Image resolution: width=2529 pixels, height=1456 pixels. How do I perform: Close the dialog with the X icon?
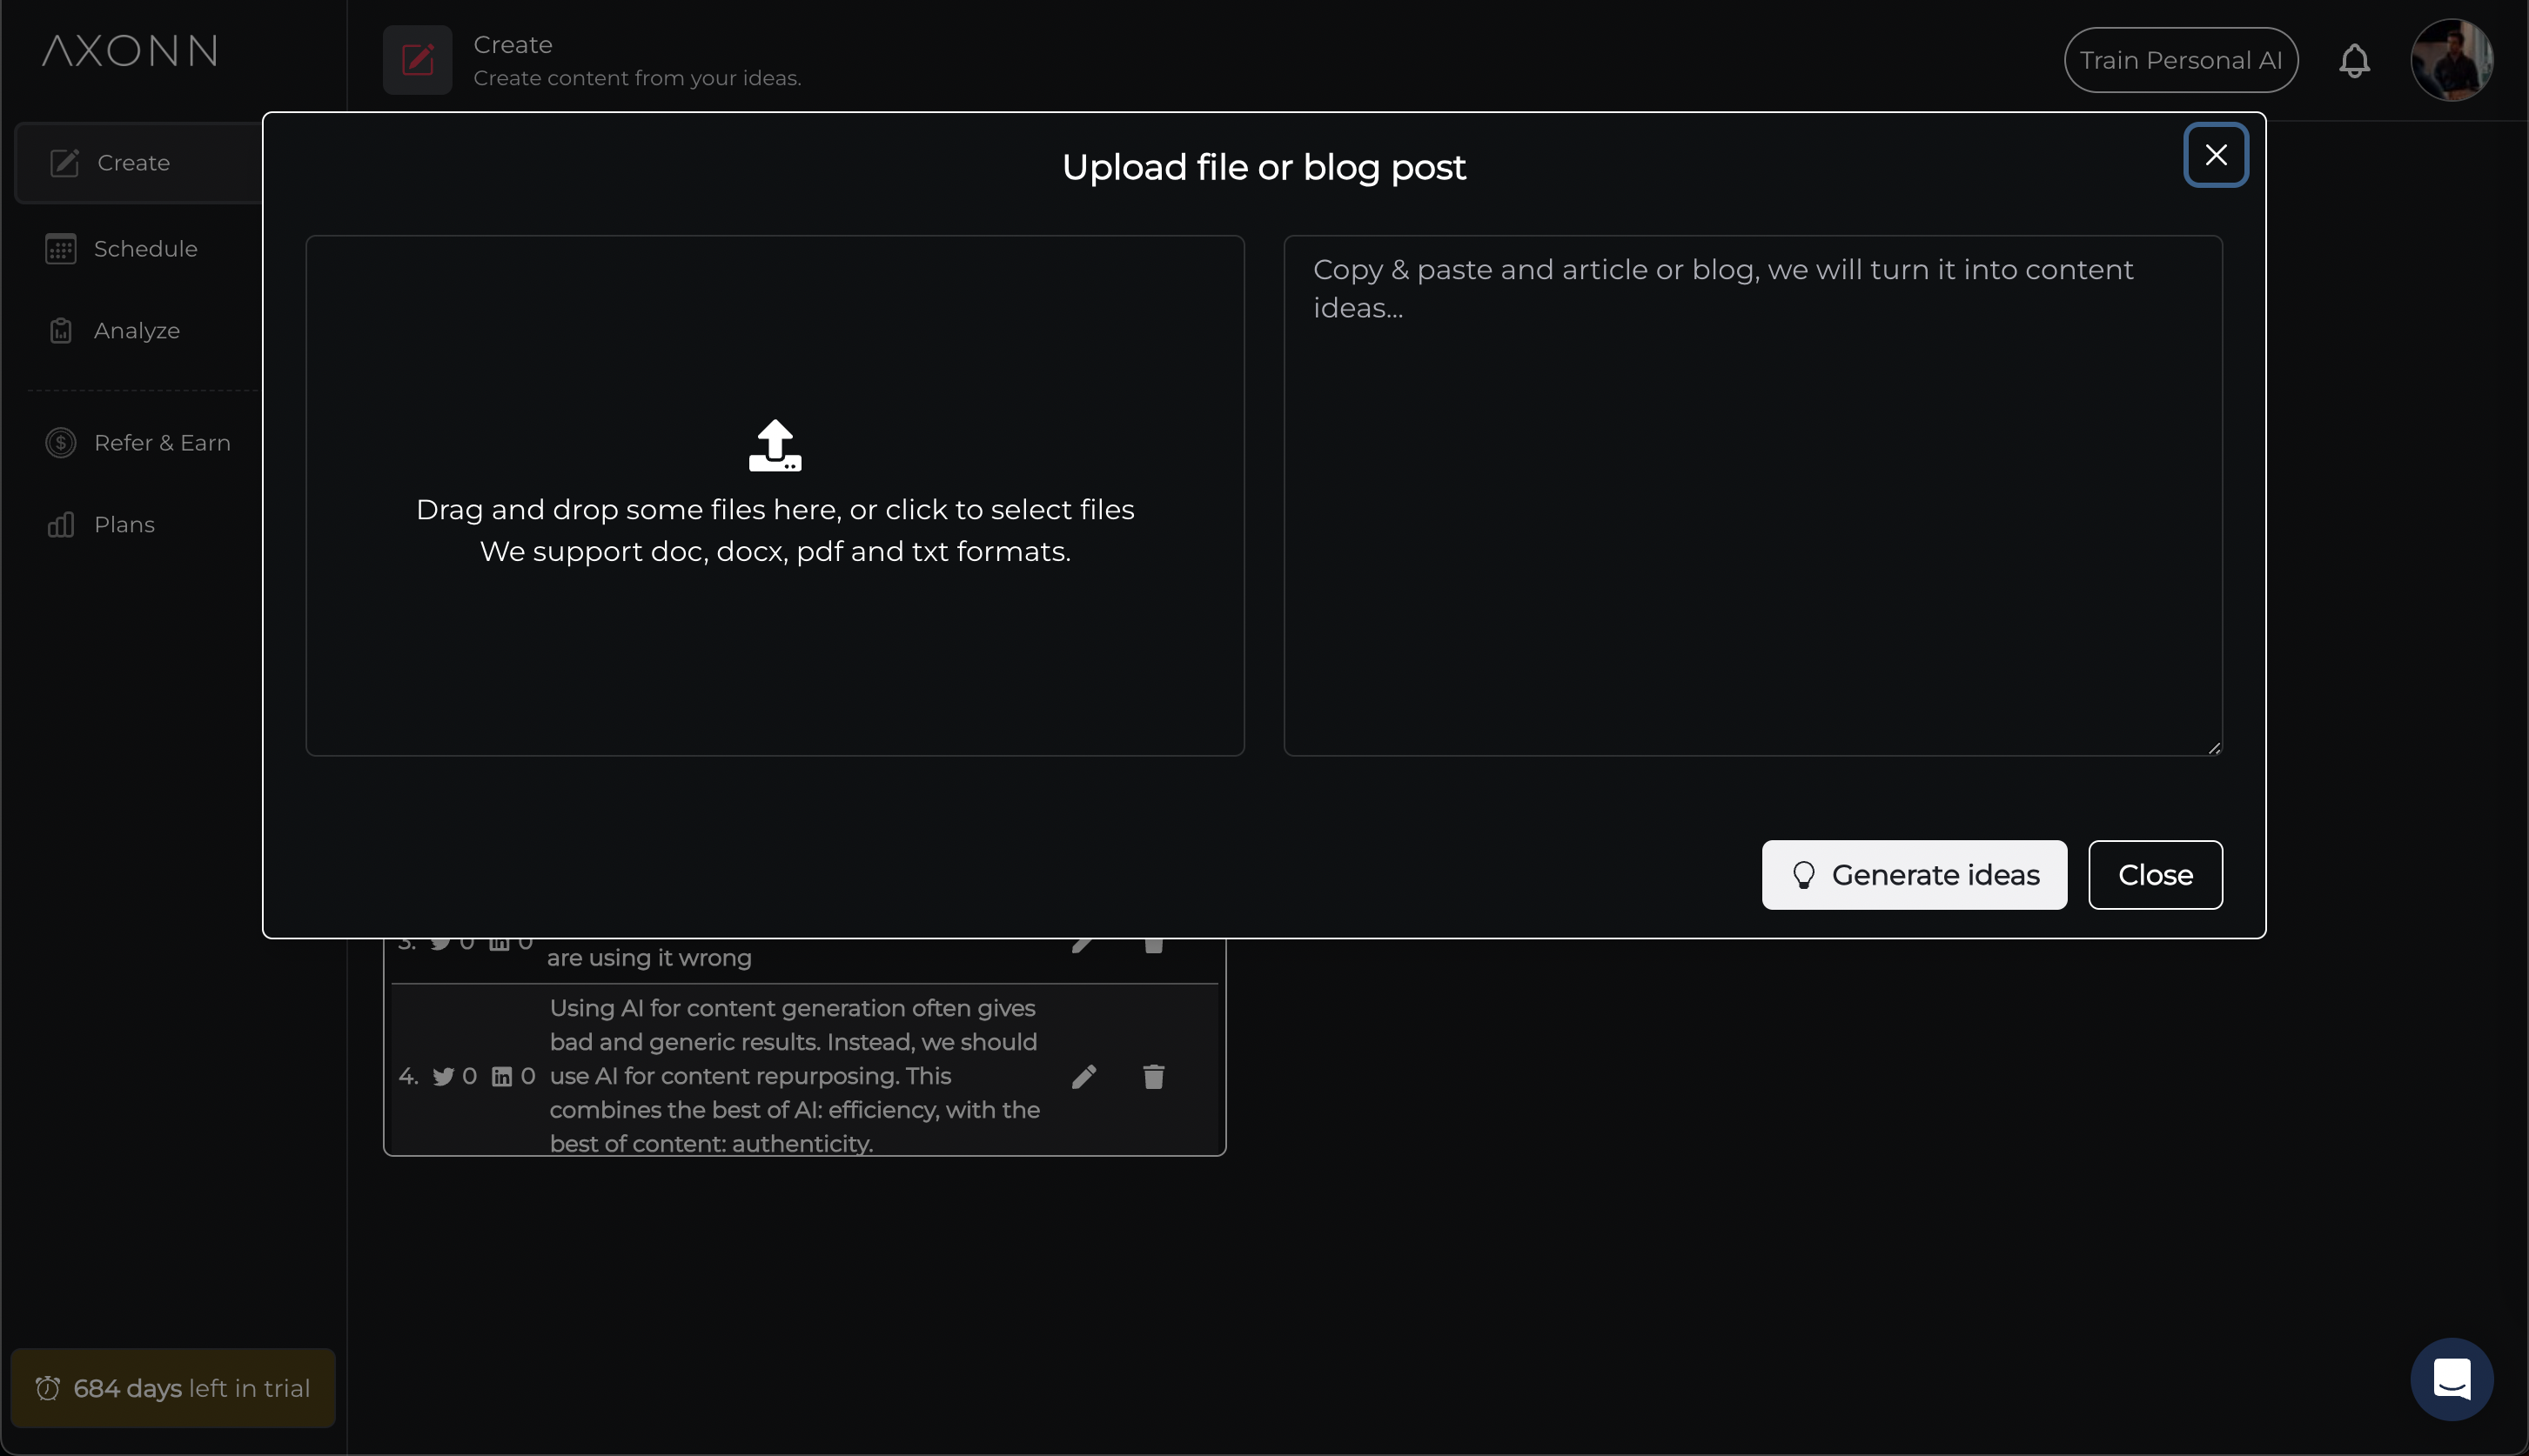(x=2215, y=155)
